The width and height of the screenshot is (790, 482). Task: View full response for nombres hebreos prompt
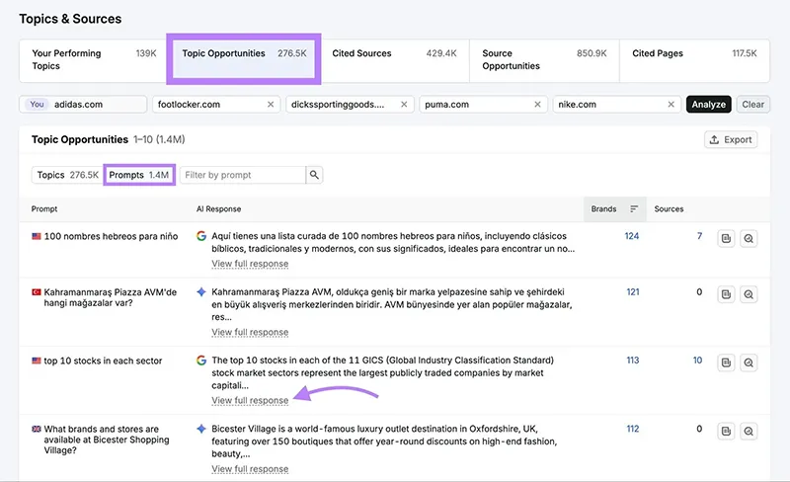(x=250, y=264)
